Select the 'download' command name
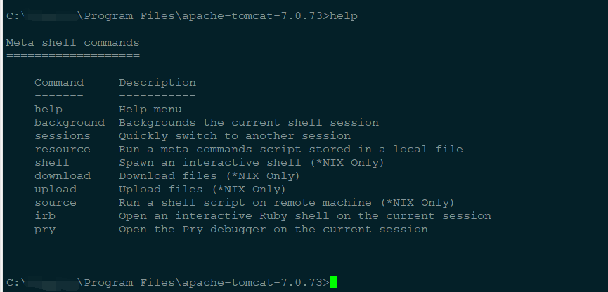608x292 pixels. tap(63, 175)
